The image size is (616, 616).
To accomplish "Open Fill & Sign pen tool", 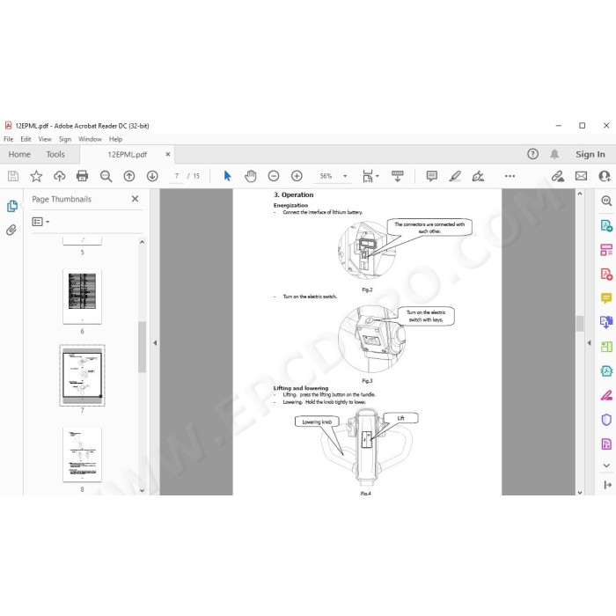I will coord(606,395).
